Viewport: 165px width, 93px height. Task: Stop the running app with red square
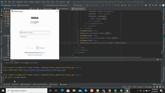point(125,5)
